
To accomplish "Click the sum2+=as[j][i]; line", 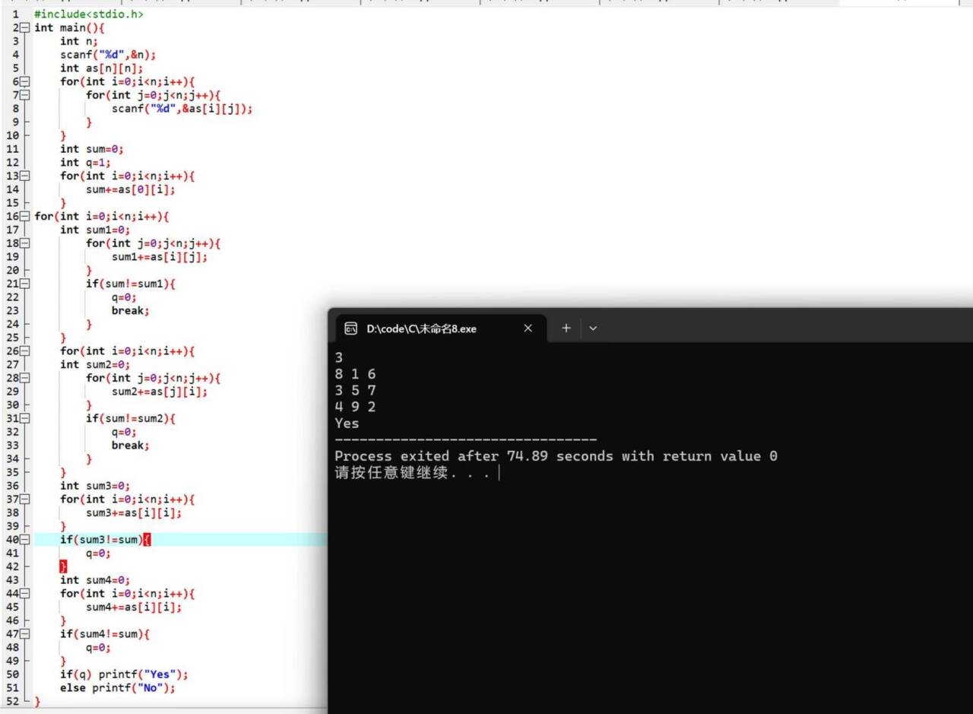I will [x=160, y=392].
